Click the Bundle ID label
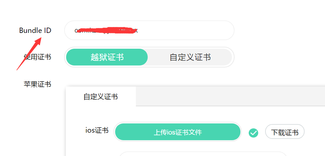 pos(35,30)
